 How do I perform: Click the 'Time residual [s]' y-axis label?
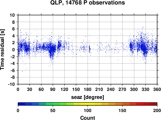click(x=2, y=50)
